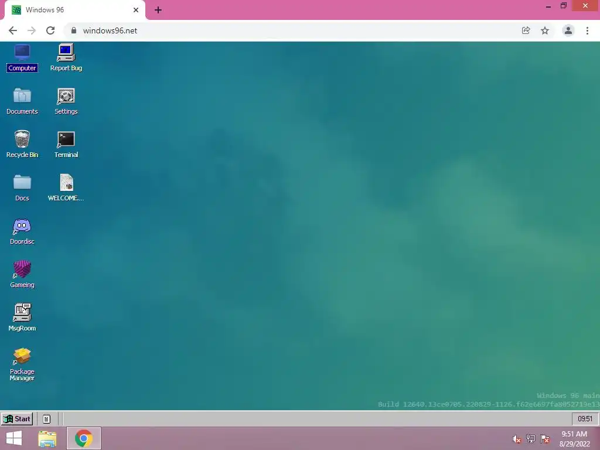The height and width of the screenshot is (450, 600).
Task: Open File Explorer from host taskbar
Action: (47, 438)
